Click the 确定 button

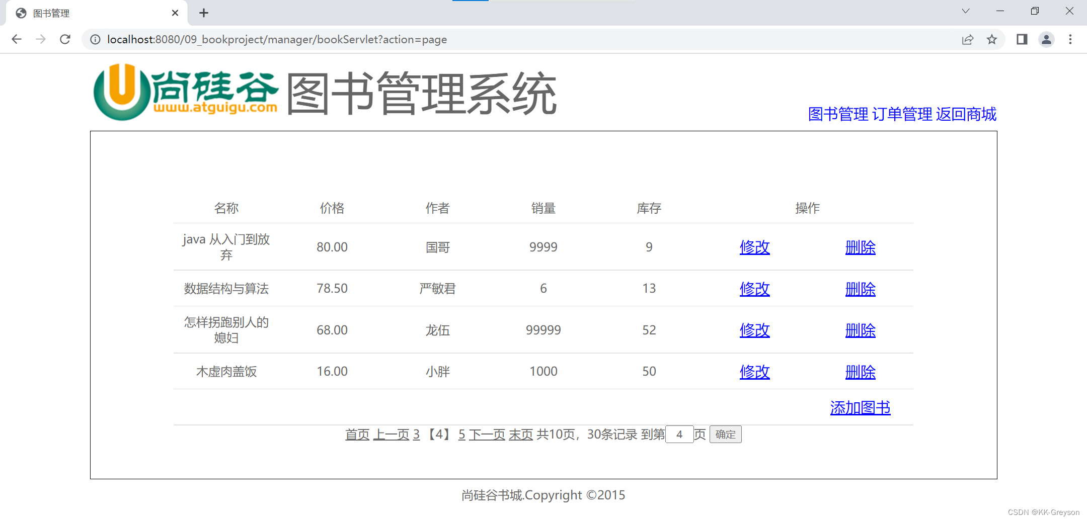725,434
